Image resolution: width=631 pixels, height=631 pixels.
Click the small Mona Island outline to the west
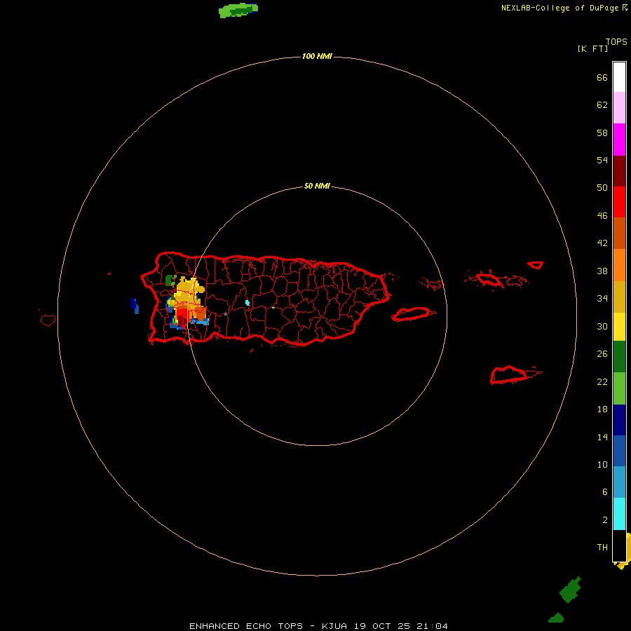click(48, 320)
